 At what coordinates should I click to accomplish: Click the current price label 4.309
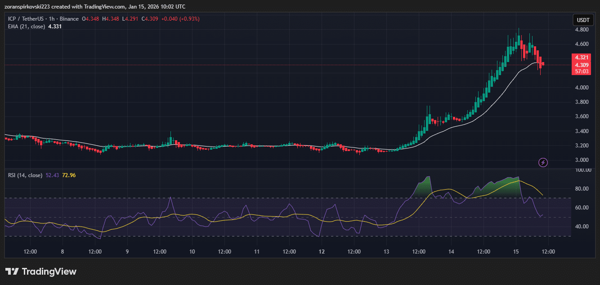click(582, 64)
